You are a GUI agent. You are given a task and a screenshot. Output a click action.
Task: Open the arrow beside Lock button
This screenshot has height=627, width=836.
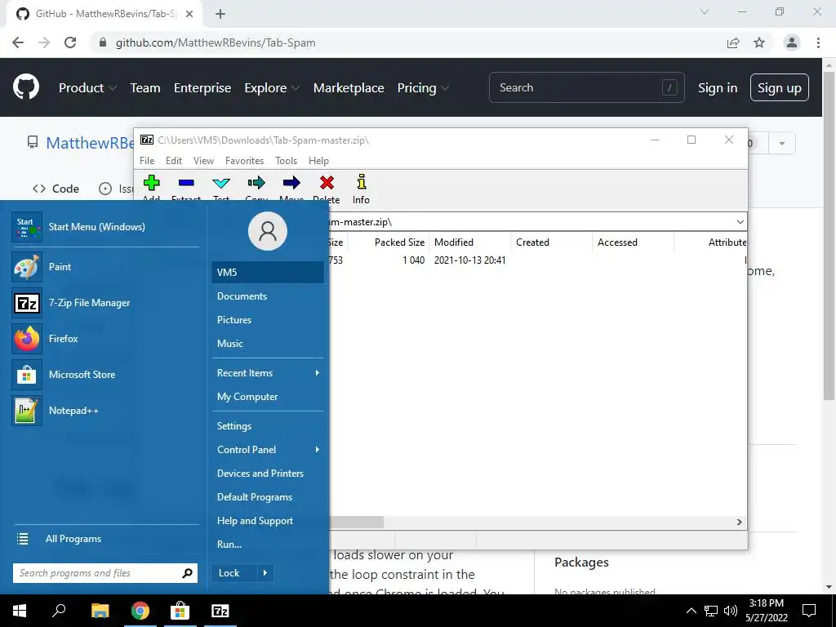265,573
